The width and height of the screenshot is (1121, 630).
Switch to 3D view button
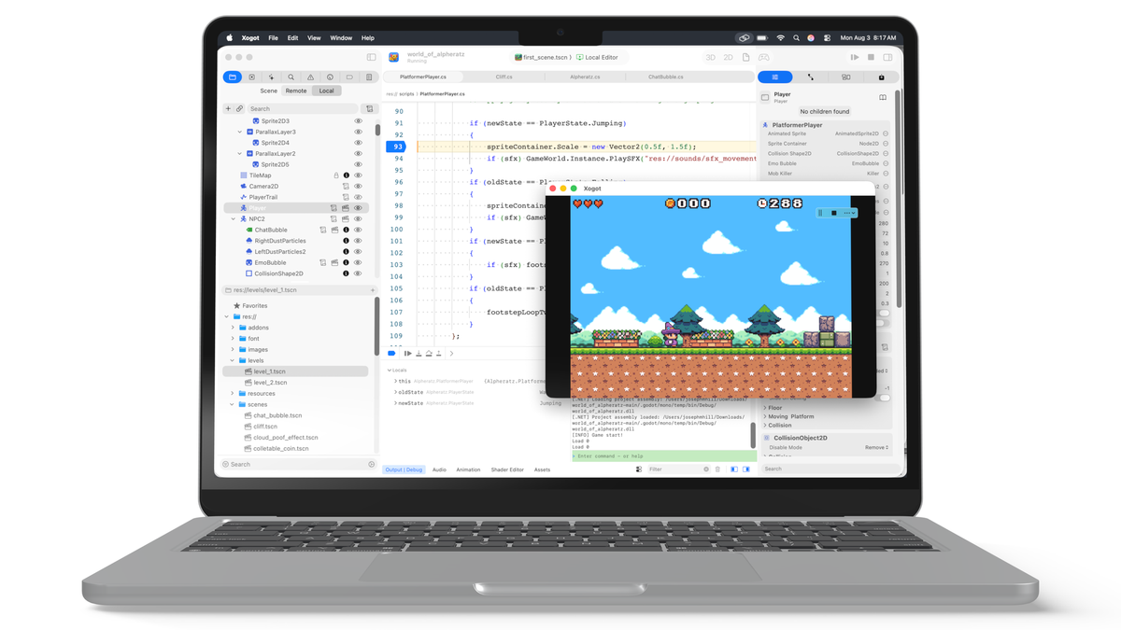point(711,58)
